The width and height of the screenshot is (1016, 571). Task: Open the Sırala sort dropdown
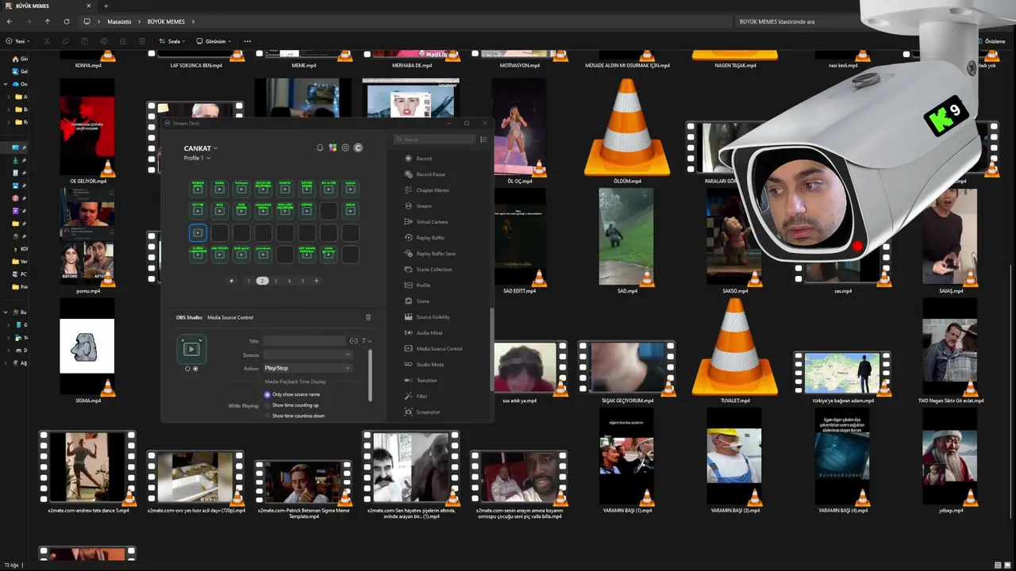pyautogui.click(x=172, y=41)
